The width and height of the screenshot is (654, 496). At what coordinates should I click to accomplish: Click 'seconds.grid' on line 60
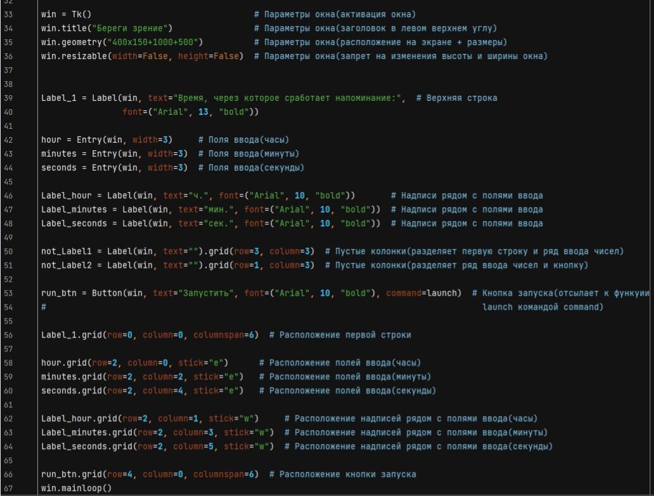pos(71,391)
